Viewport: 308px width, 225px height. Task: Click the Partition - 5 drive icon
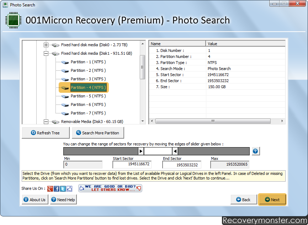65,96
